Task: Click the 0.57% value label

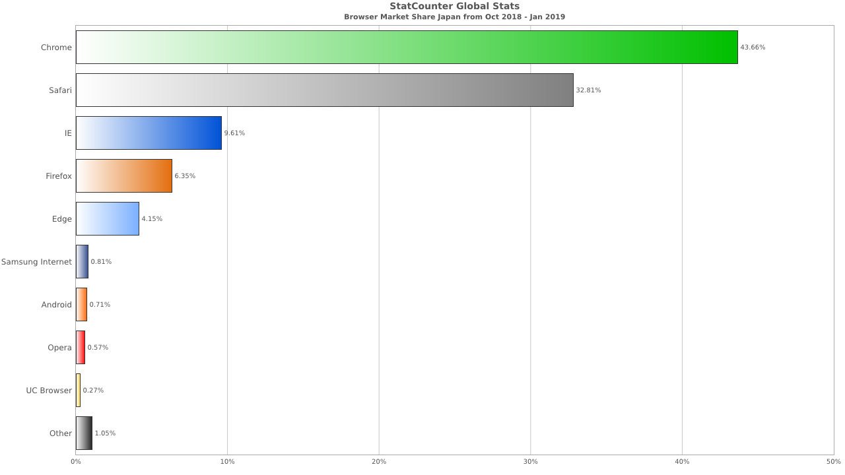Action: [98, 348]
